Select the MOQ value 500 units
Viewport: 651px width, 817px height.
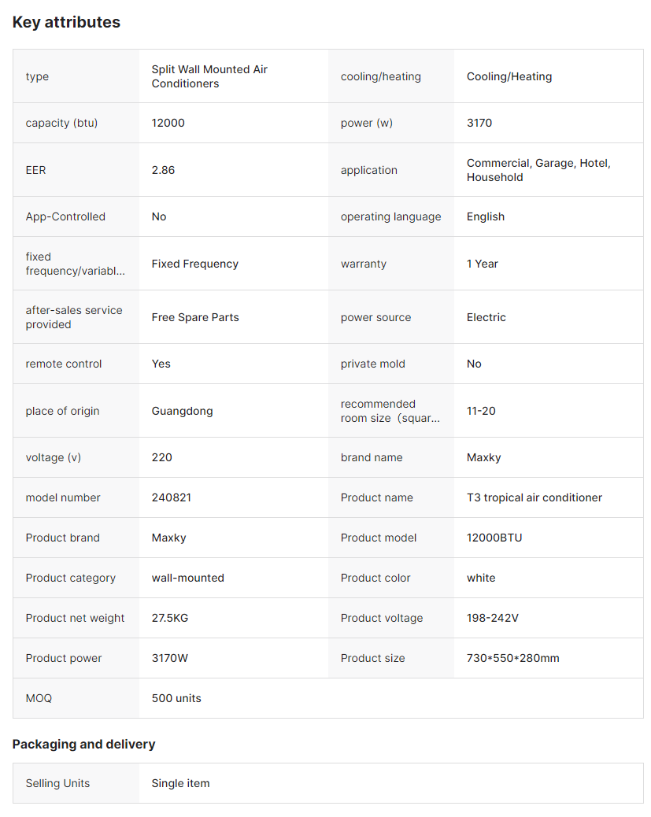click(x=176, y=698)
